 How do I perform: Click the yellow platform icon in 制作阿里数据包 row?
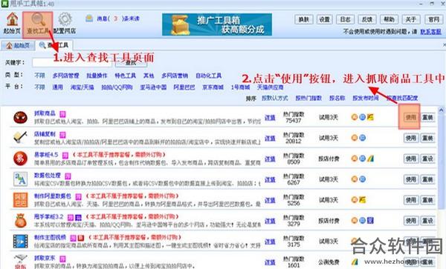click(363, 200)
